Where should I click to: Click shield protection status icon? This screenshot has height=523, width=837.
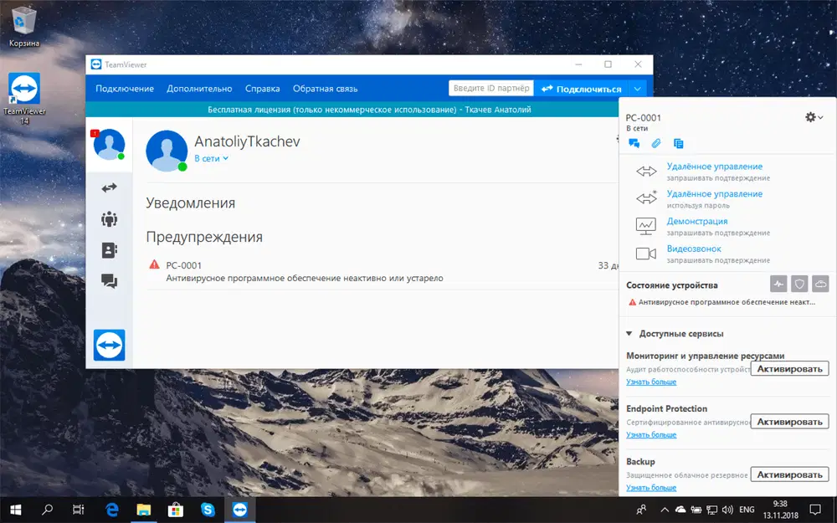[799, 284]
